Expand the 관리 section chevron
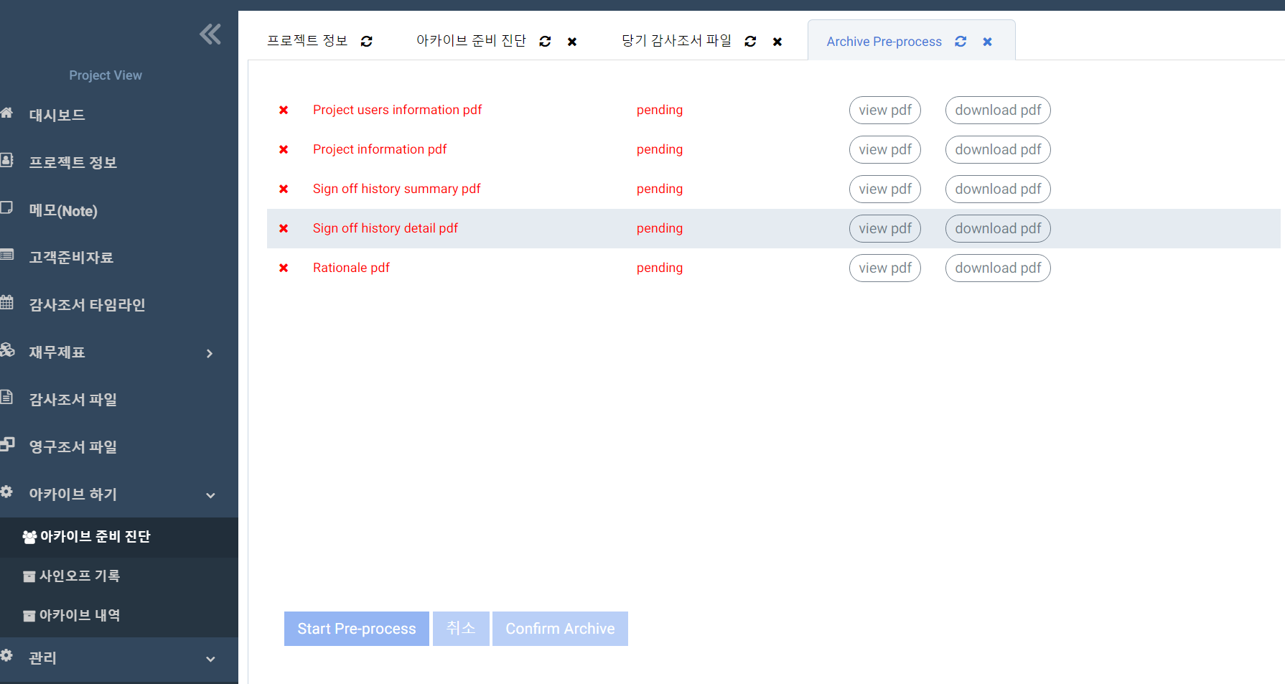Image resolution: width=1285 pixels, height=684 pixels. tap(210, 659)
